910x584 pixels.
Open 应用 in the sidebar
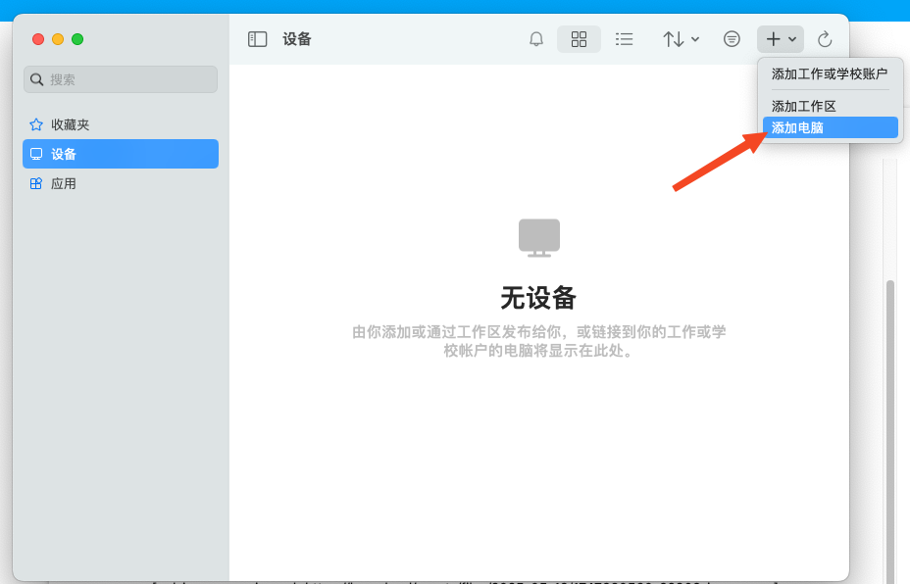(x=64, y=183)
